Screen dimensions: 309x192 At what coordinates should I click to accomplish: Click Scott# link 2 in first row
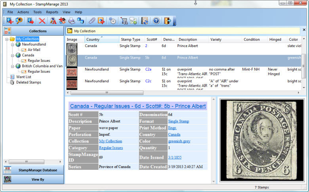tap(146, 46)
